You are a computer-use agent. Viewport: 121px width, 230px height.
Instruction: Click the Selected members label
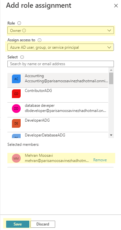point(23,145)
